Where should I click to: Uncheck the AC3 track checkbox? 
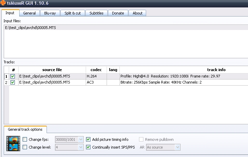click(13, 82)
